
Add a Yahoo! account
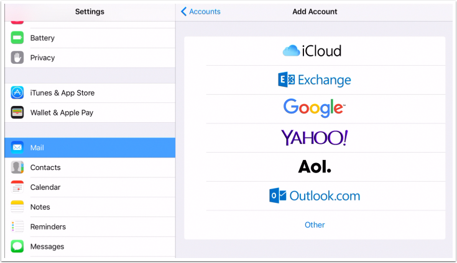315,138
